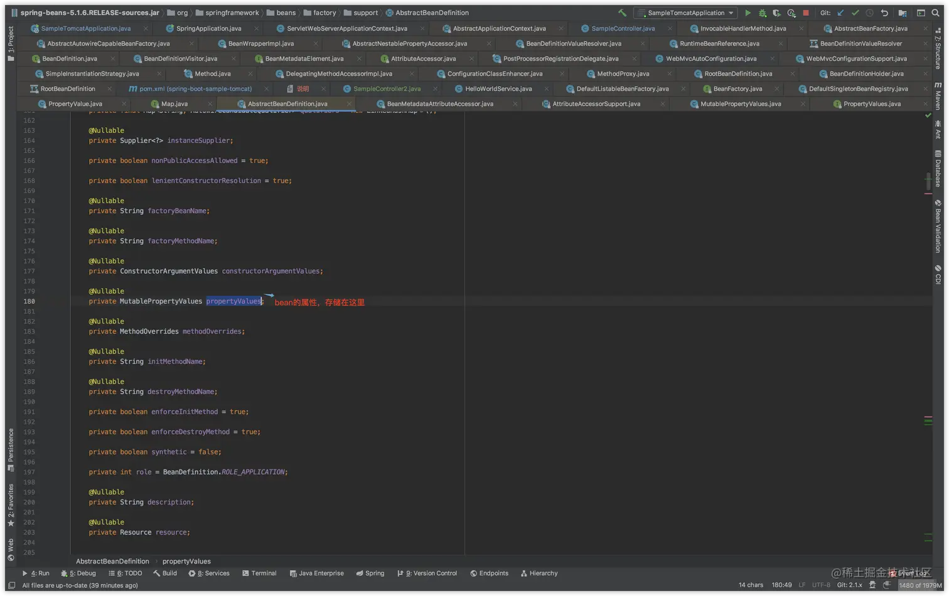
Task: Open the TODO tool window
Action: [125, 573]
